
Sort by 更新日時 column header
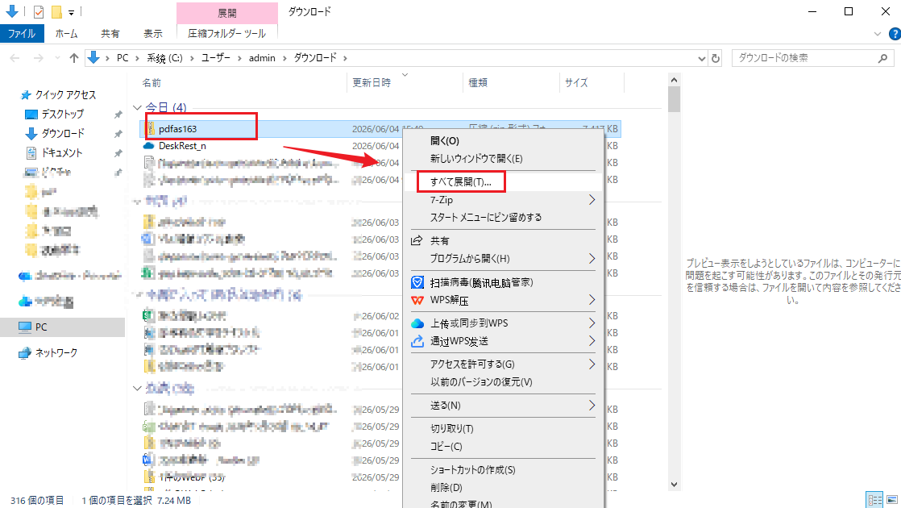372,83
